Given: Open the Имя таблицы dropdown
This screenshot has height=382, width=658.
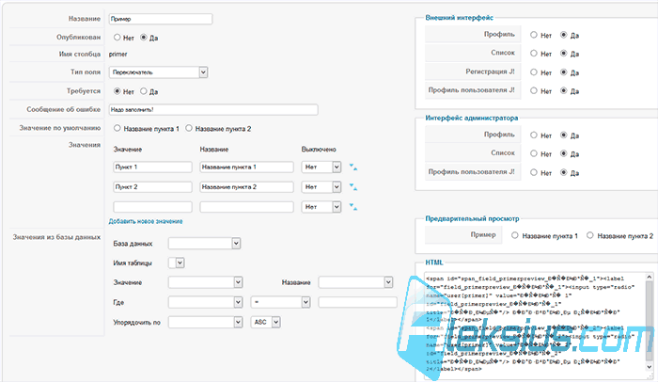Looking at the screenshot, I should click(177, 263).
